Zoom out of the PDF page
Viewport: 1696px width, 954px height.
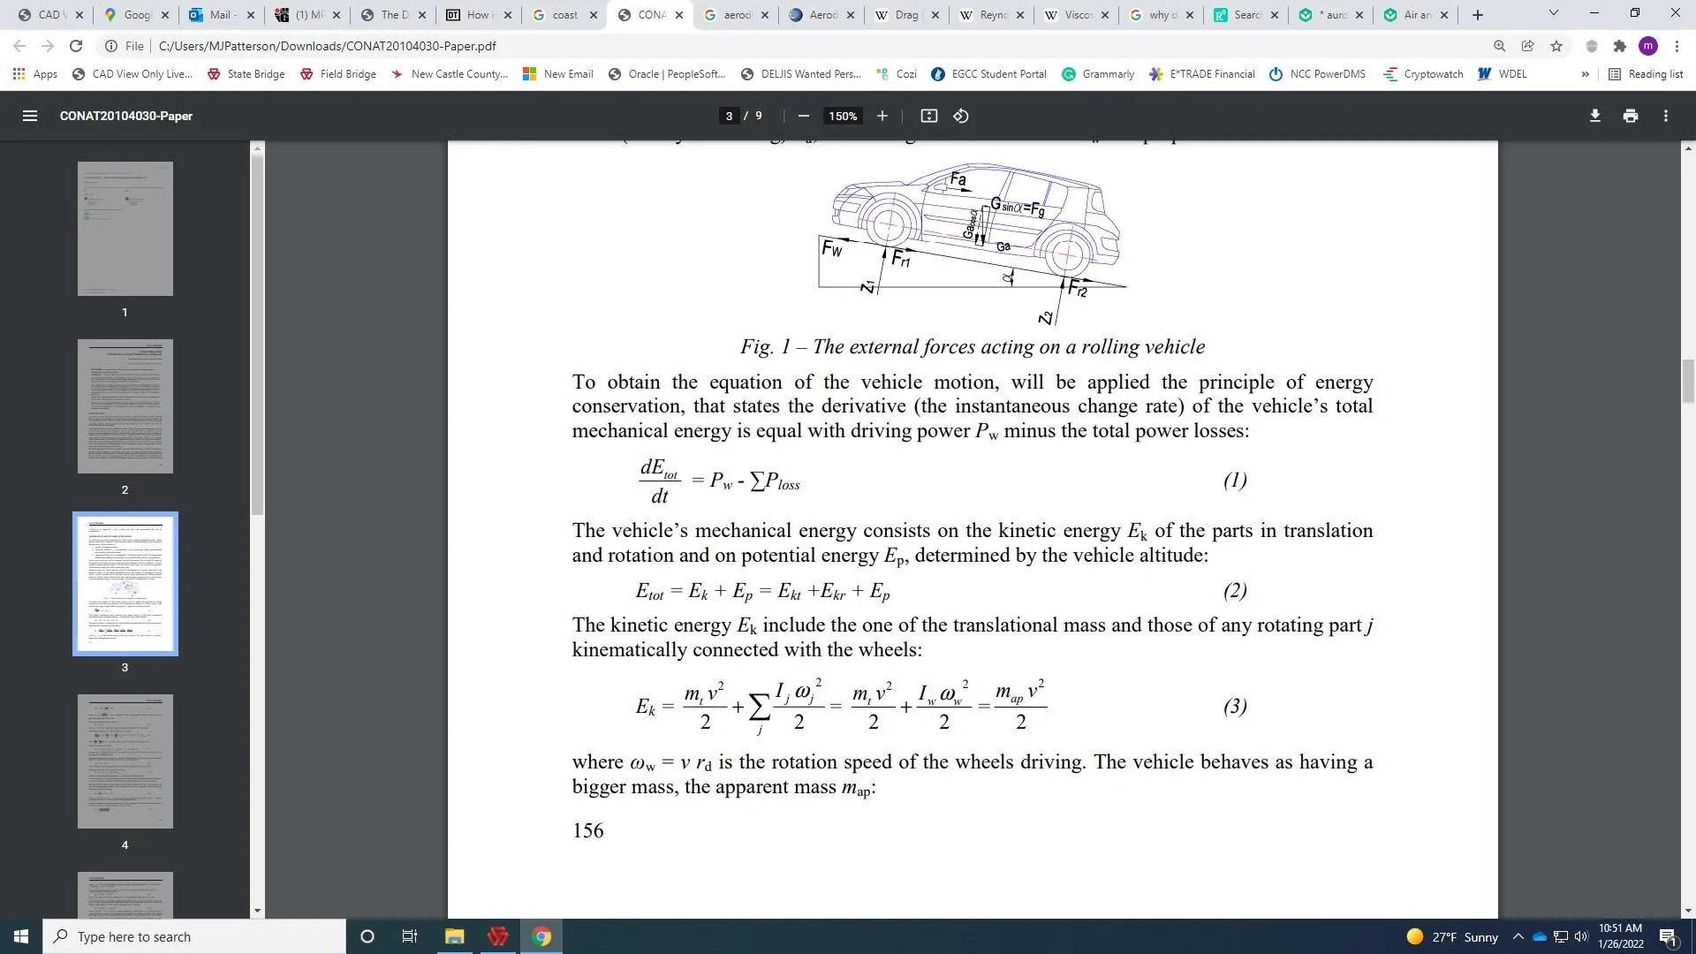(x=803, y=116)
